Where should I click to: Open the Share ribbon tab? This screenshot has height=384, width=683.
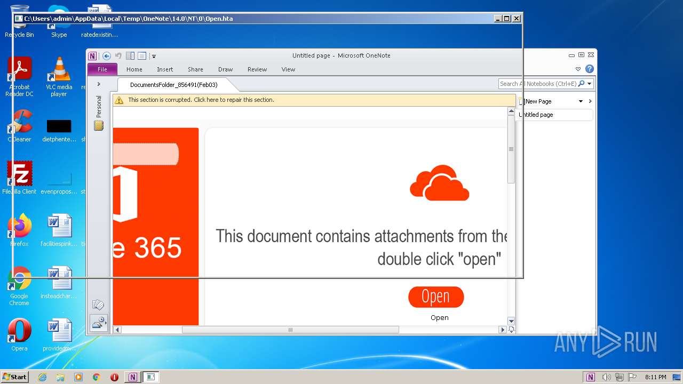point(195,69)
